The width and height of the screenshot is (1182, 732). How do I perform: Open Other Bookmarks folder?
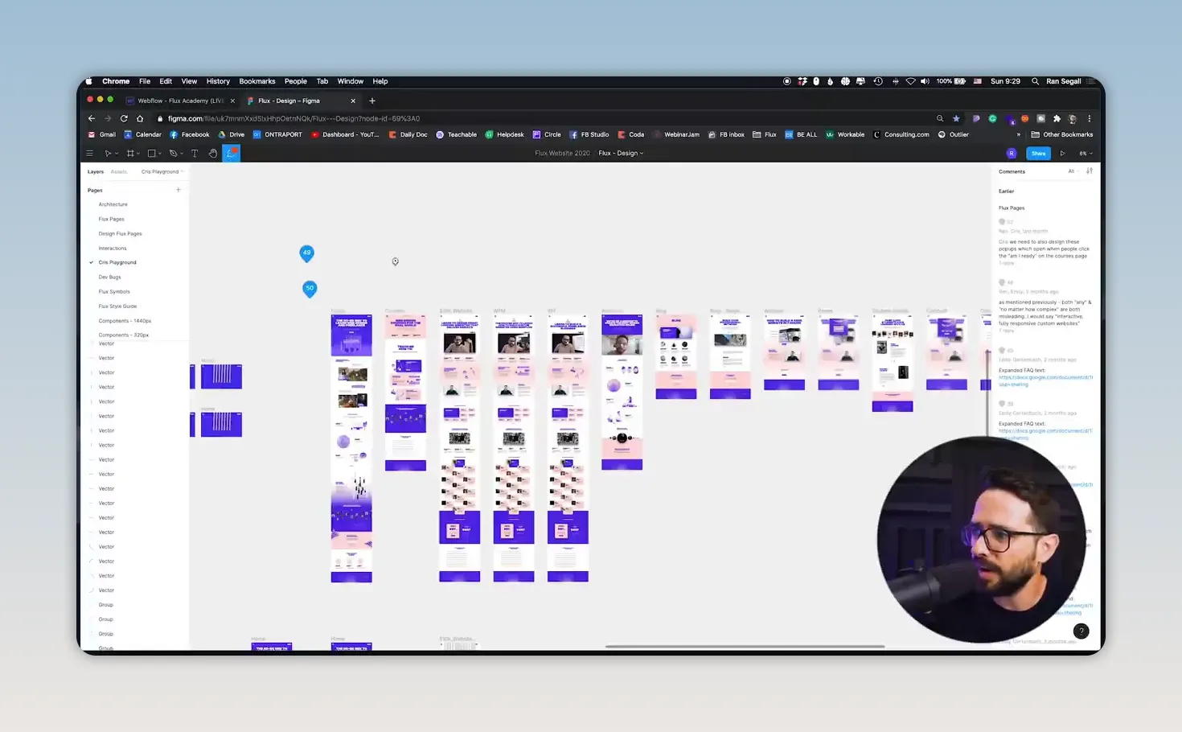coord(1062,135)
